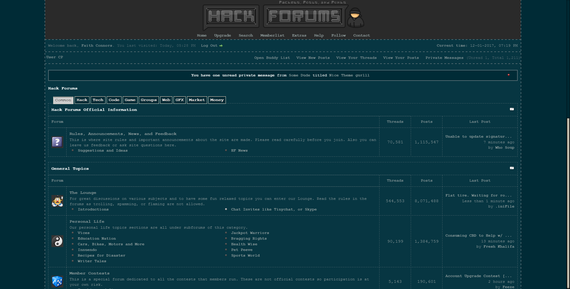Open the Extras menu item
This screenshot has height=289, width=570.
pos(299,35)
